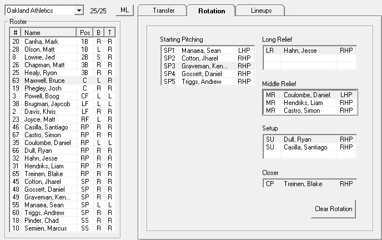
Task: Sort roster by Name column header
Action: pyautogui.click(x=49, y=33)
